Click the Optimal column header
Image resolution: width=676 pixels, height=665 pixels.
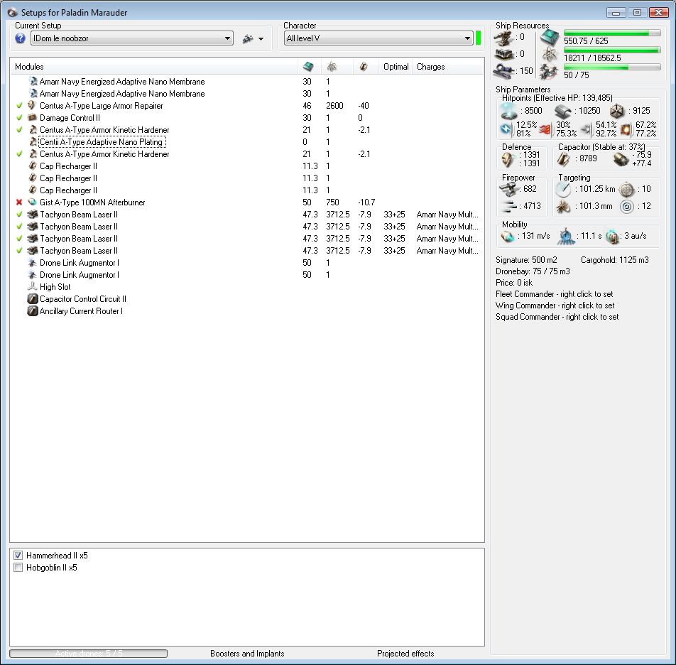click(396, 66)
